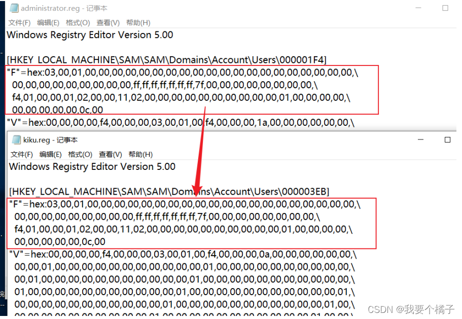Maximize the kiku.reg Notepad window

[447, 139]
